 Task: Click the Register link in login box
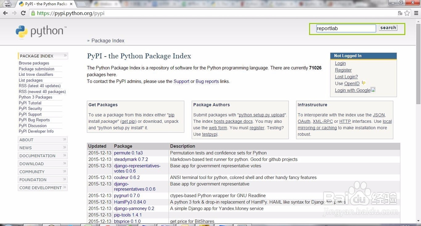click(x=343, y=70)
